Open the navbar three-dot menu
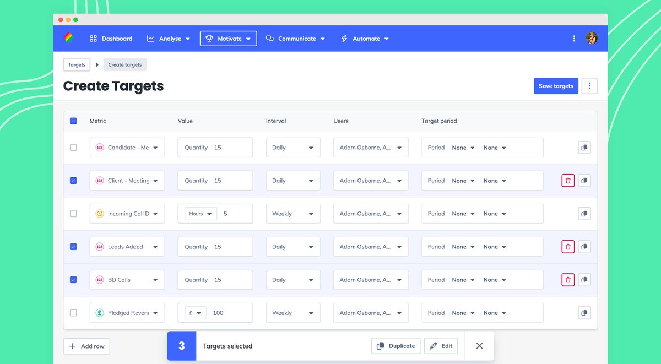The height and width of the screenshot is (364, 661). pos(574,39)
